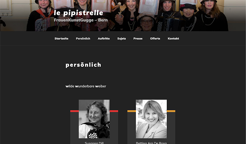This screenshot has height=144, width=246.
Task: Open the Sujets menu link
Action: (122, 39)
